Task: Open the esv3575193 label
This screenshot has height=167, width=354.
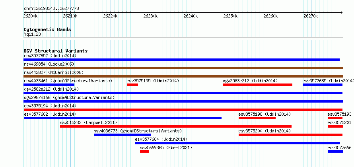Action: tap(340, 114)
